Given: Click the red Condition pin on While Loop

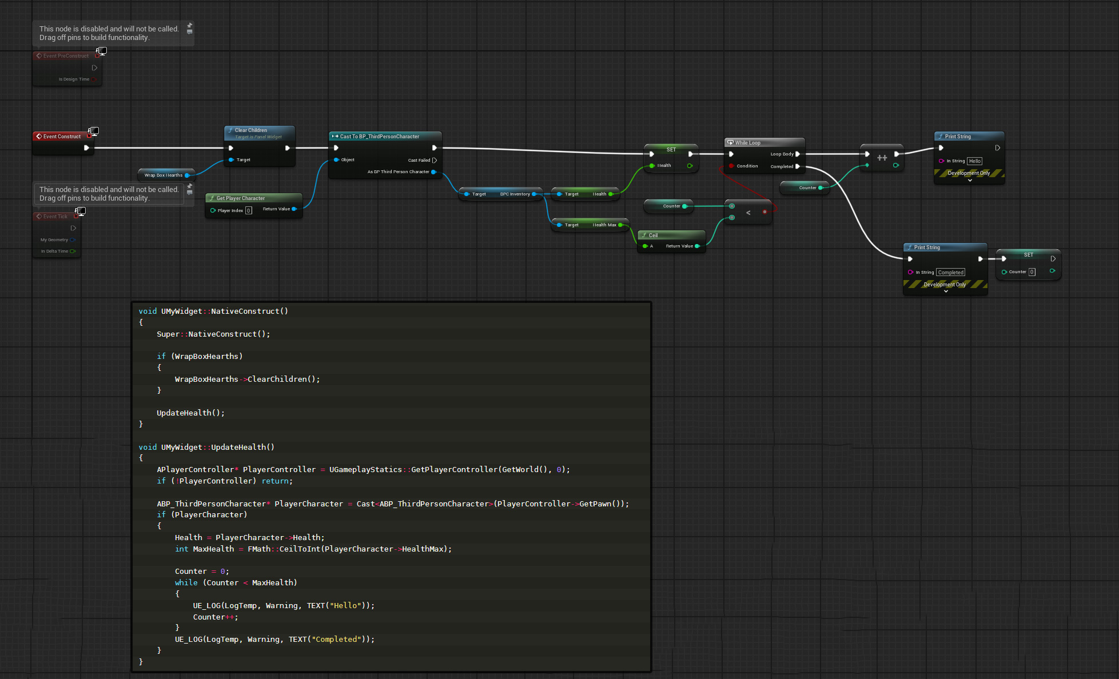Looking at the screenshot, I should [731, 166].
